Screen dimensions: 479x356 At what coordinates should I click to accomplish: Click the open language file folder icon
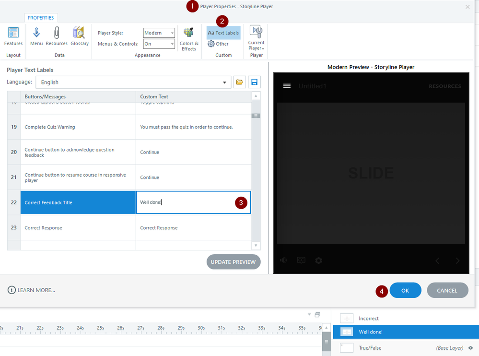tap(240, 82)
